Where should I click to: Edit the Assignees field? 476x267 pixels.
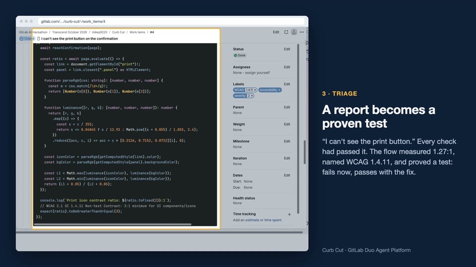[x=287, y=67]
